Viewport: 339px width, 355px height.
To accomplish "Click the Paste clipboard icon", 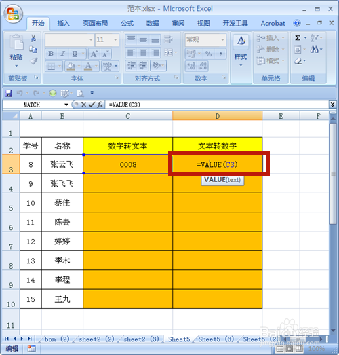I will 16,42.
